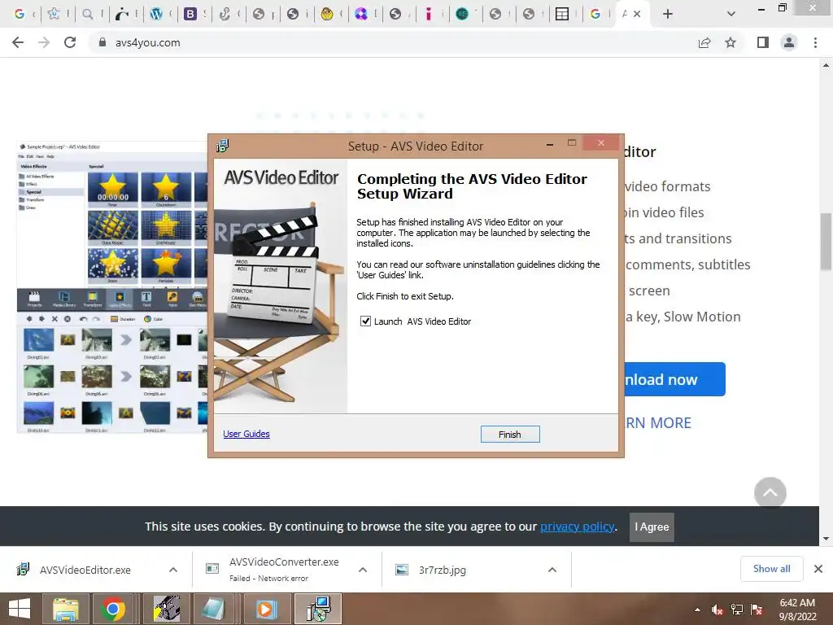Click the I Agree cookie button

[652, 527]
